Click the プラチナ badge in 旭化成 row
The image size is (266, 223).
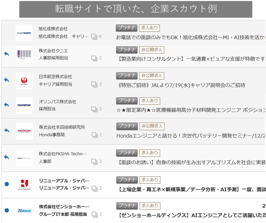127,28
